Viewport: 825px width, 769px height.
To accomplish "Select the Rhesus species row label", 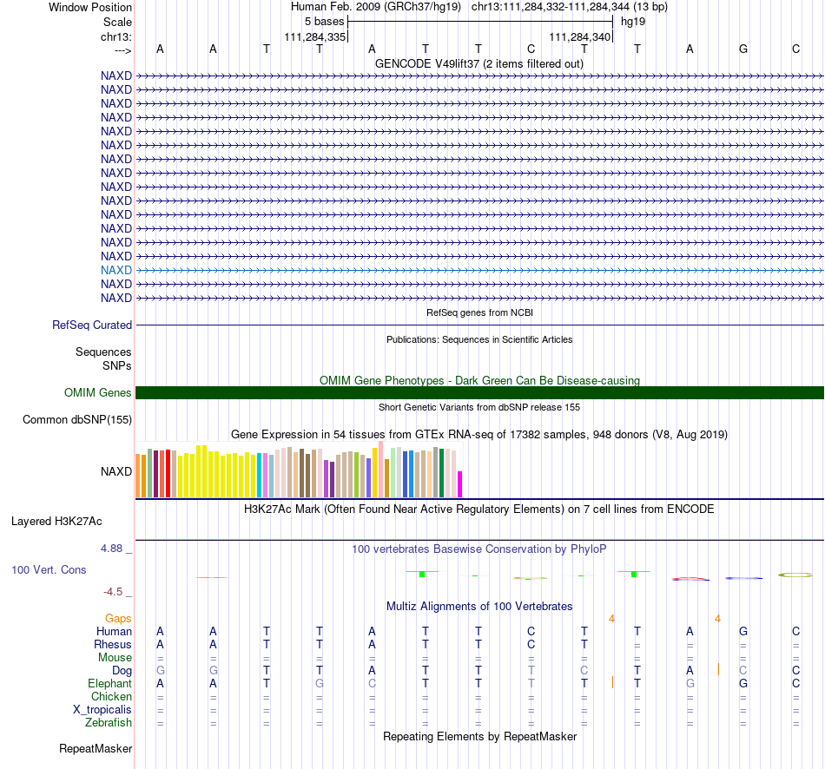I will pyautogui.click(x=113, y=644).
